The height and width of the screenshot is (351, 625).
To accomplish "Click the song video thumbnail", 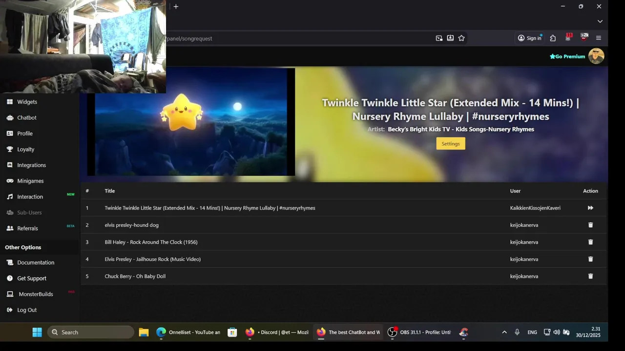I will [x=191, y=122].
